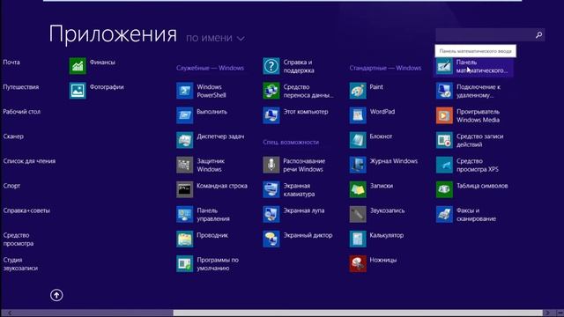Open Этот компьютер icon

[271, 115]
